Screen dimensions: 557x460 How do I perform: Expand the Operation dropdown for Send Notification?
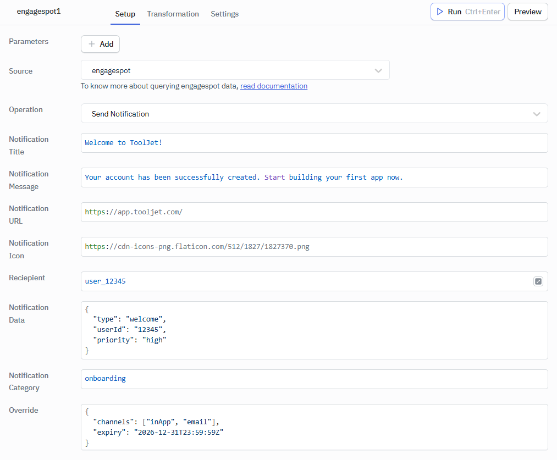click(314, 114)
